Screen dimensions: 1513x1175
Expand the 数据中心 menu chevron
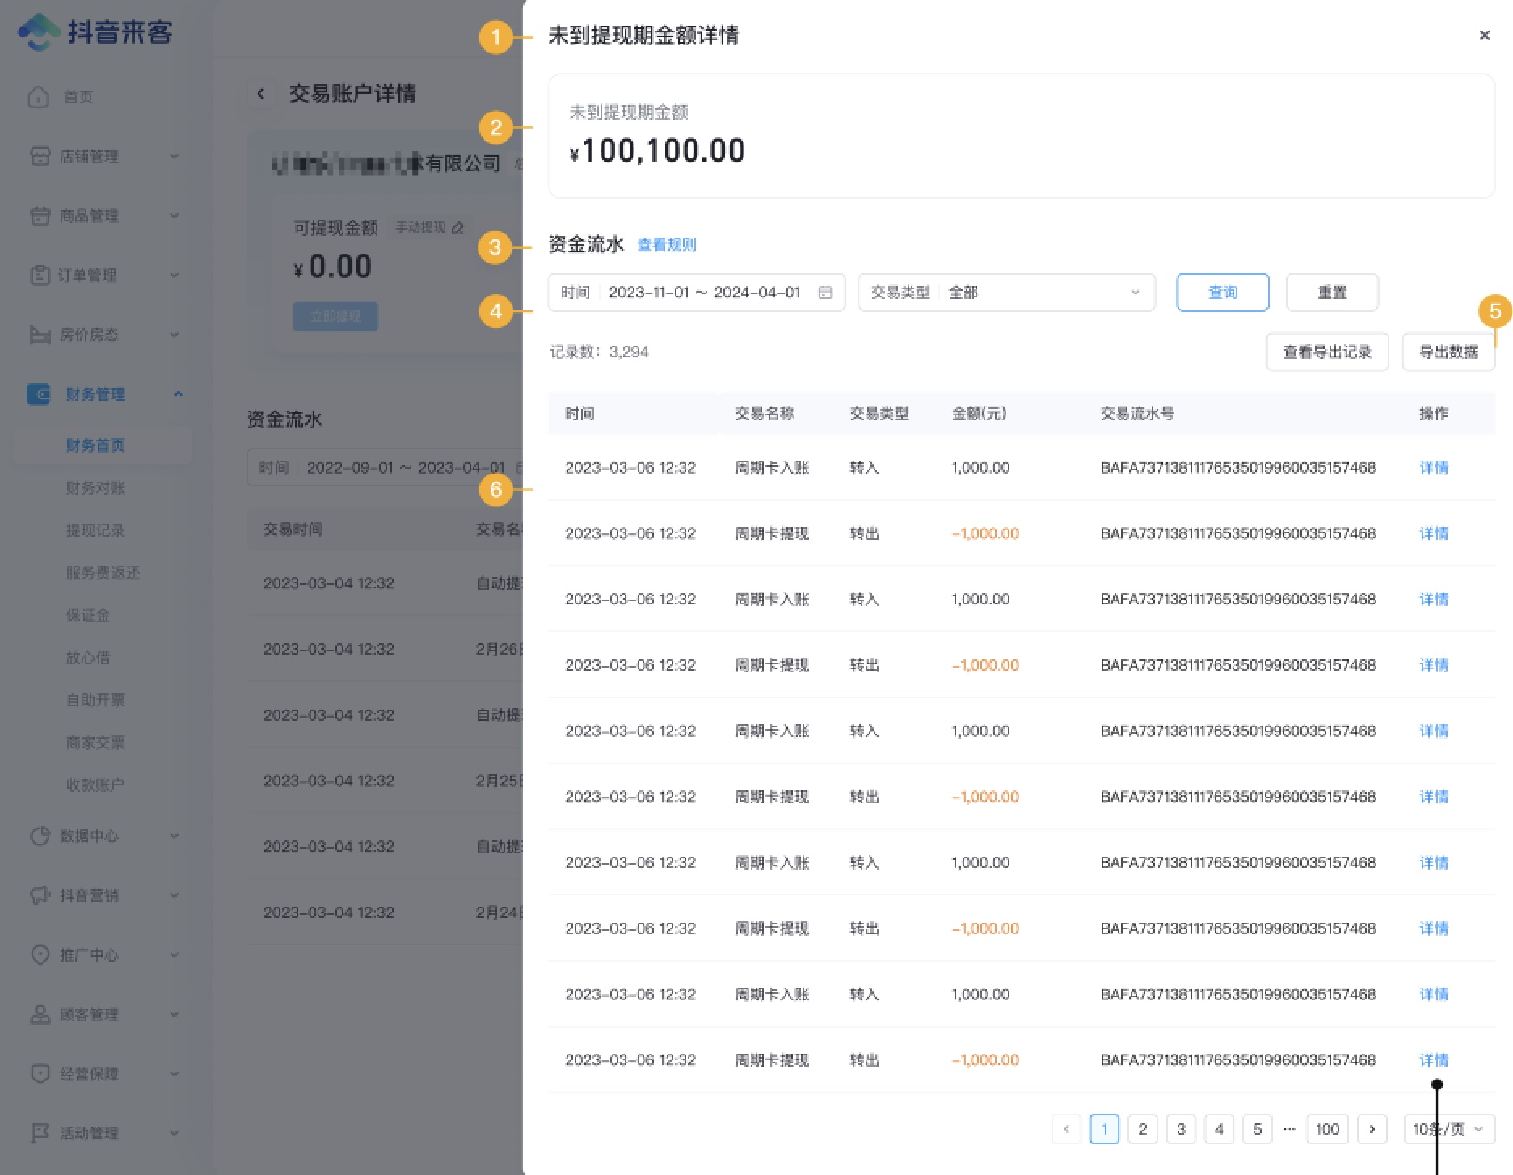tap(174, 836)
